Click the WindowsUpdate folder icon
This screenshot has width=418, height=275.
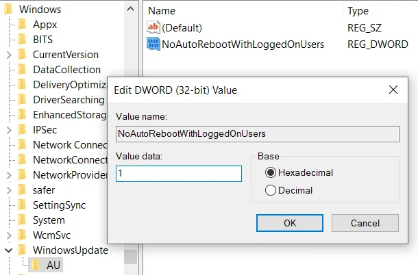[22, 250]
